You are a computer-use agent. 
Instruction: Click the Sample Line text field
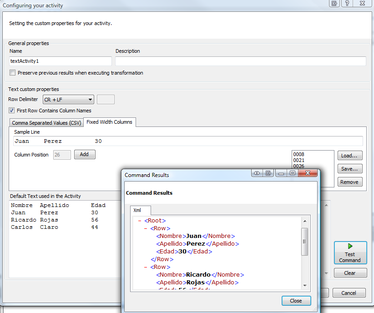click(x=188, y=141)
